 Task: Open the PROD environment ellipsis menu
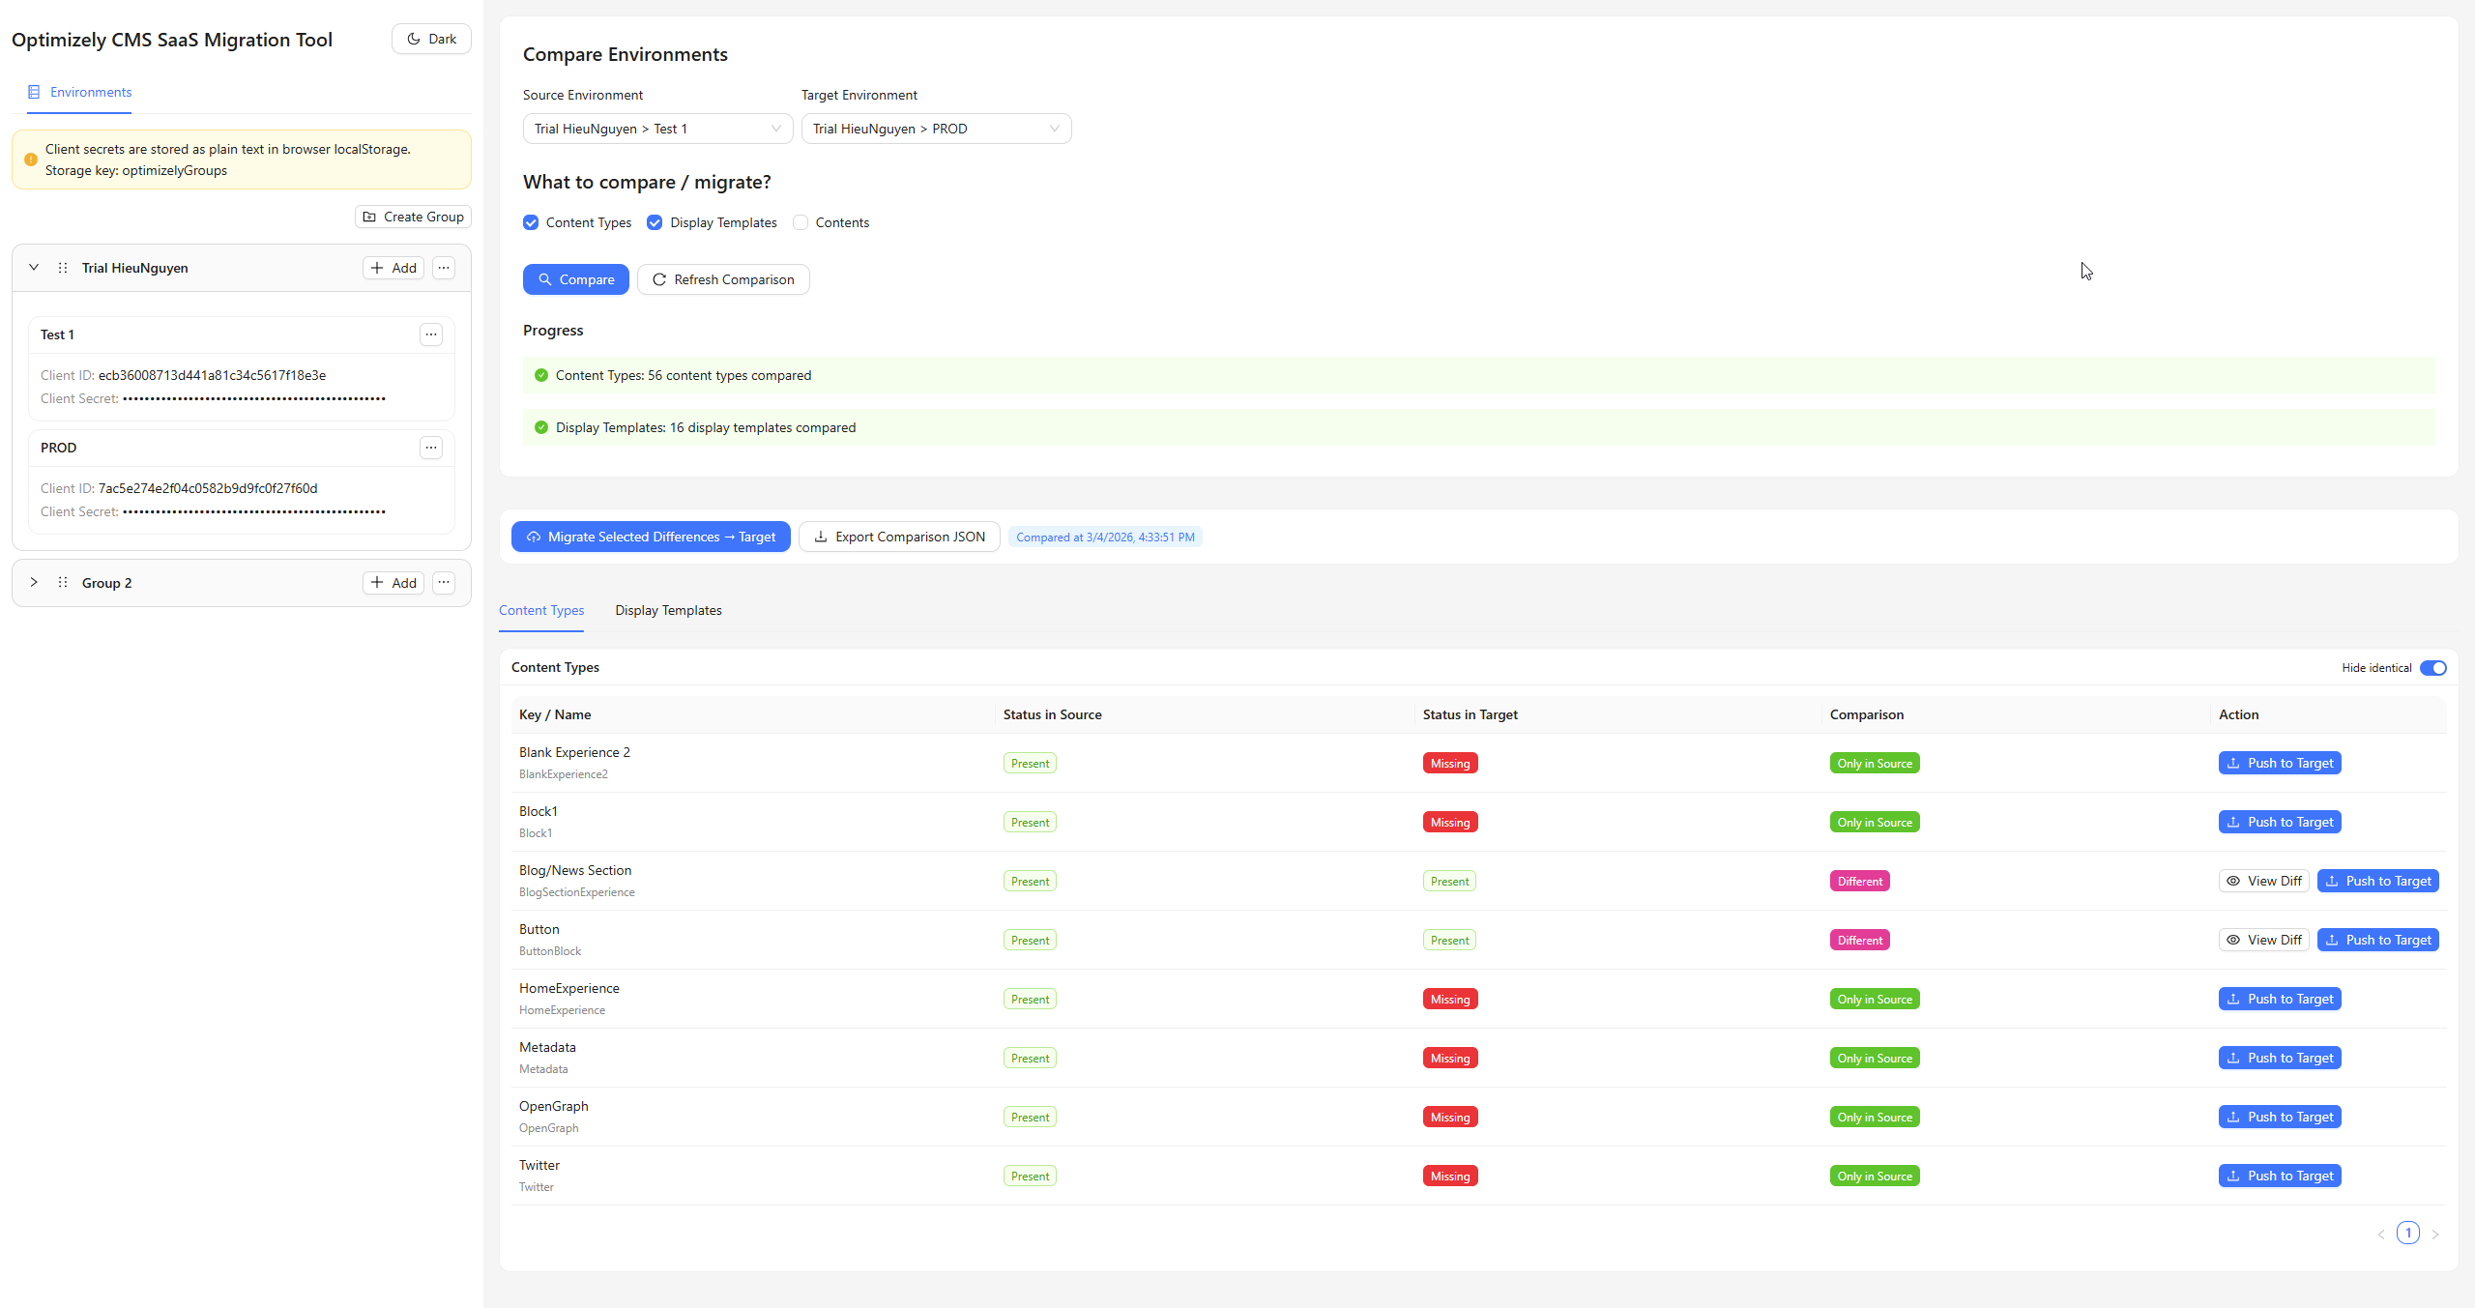[x=431, y=448]
